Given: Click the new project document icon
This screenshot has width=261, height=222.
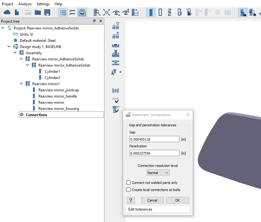Looking at the screenshot, I should (x=17, y=12).
